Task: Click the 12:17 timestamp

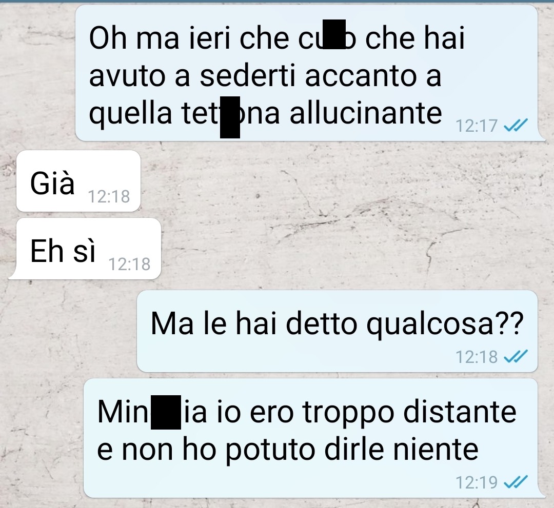Action: pos(477,126)
